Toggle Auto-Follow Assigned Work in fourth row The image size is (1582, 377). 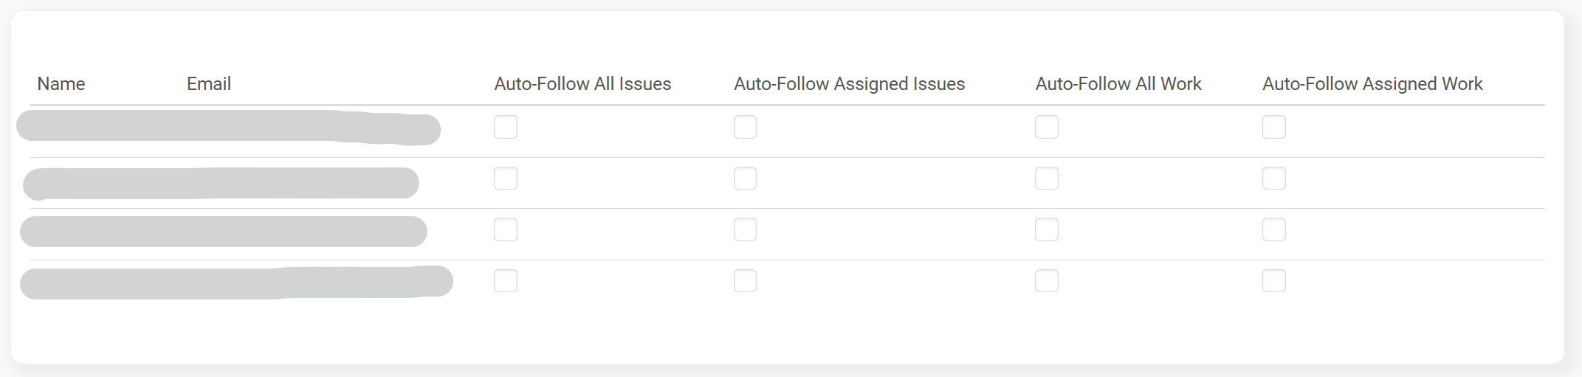pos(1273,280)
